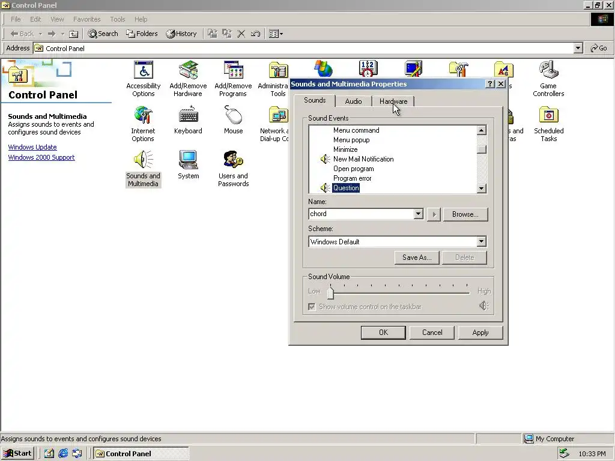Click the Undo toolbar icon
The height and width of the screenshot is (461, 615).
click(255, 34)
